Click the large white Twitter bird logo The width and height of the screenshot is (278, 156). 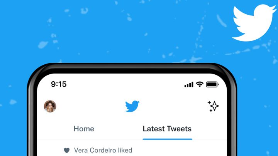coord(254,23)
